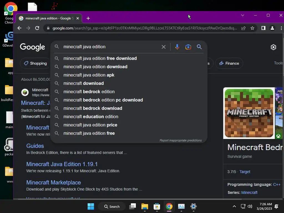Click the address bar URL
The image size is (284, 213).
click(144, 28)
